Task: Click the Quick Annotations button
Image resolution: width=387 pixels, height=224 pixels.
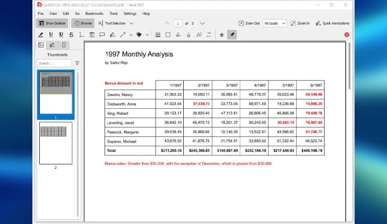Action: pyautogui.click(x=332, y=23)
